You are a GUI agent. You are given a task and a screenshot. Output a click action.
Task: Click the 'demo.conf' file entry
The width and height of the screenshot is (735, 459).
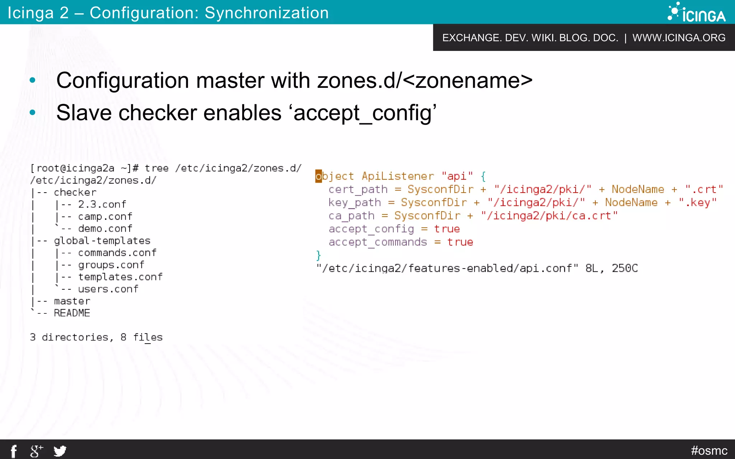[105, 228]
